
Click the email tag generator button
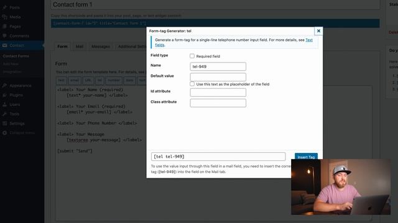[75, 81]
